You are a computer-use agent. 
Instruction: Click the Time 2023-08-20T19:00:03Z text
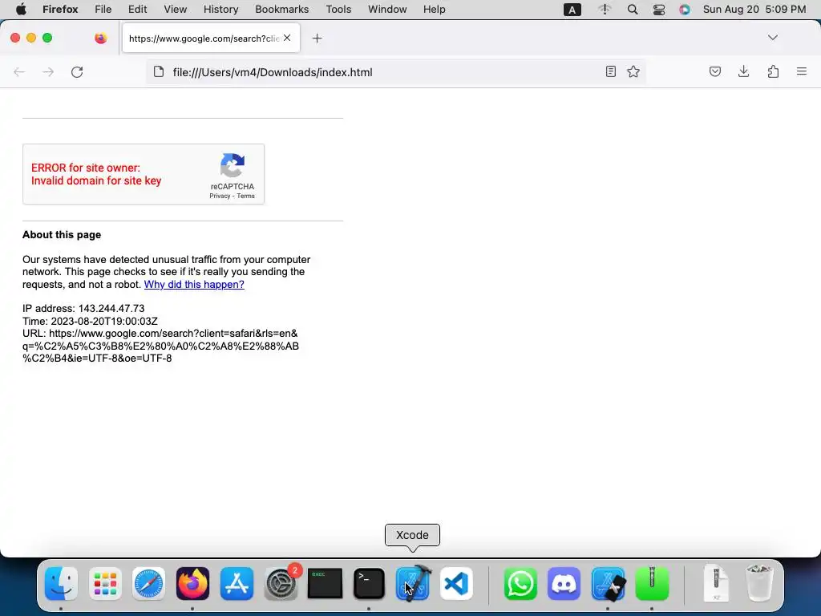90,321
